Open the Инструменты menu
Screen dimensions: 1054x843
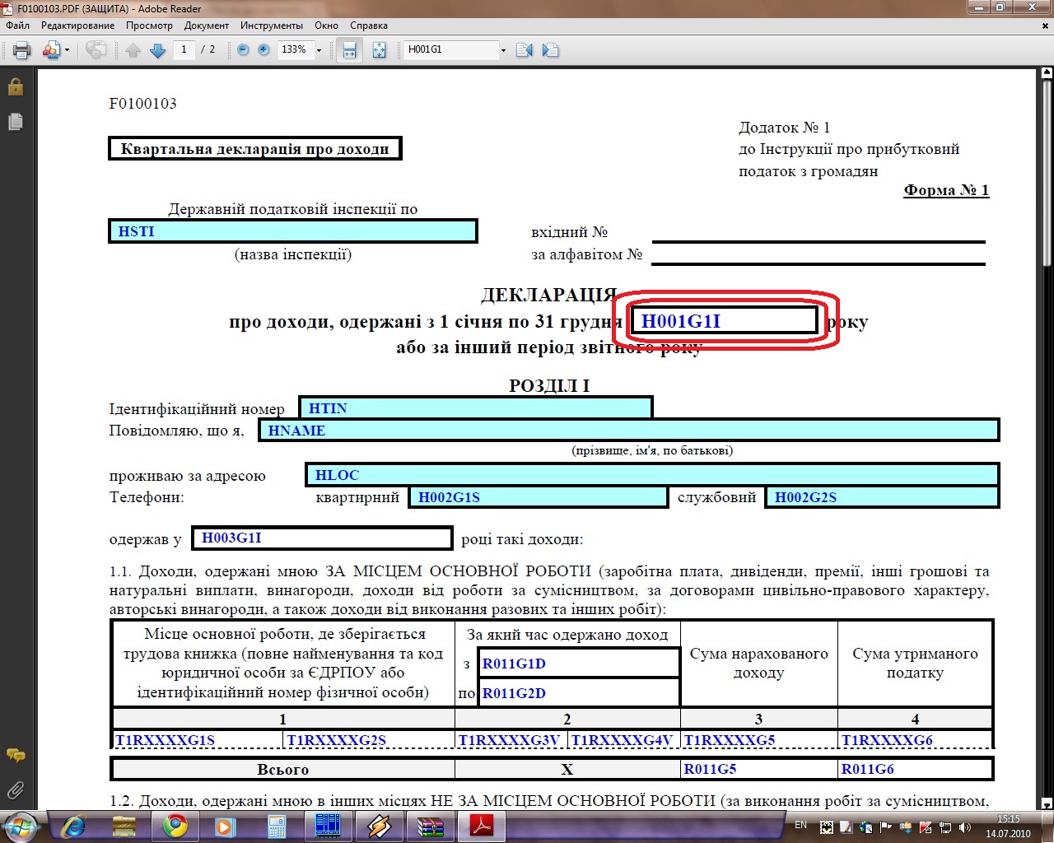tap(271, 26)
